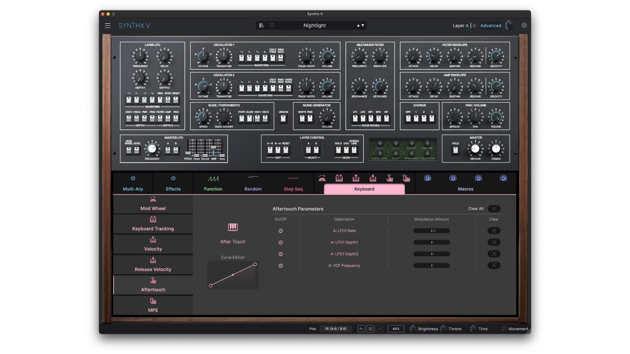The width and height of the screenshot is (630, 354).
Task: Toggle A: VCF Frequency modulation on/off
Action: tap(281, 265)
